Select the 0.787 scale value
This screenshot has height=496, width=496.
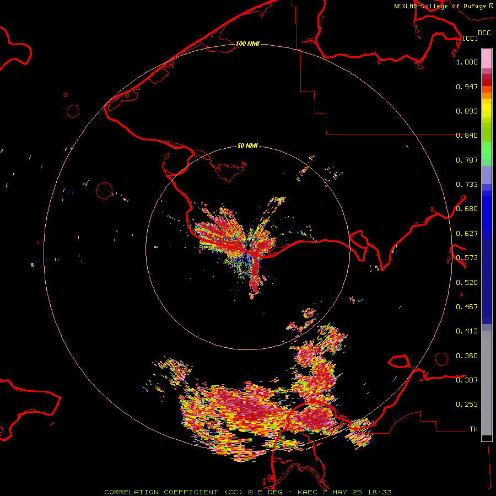[x=467, y=160]
